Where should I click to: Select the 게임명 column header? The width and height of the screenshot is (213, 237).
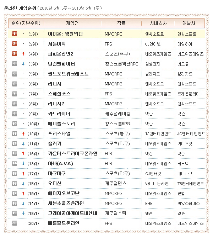click(73, 23)
